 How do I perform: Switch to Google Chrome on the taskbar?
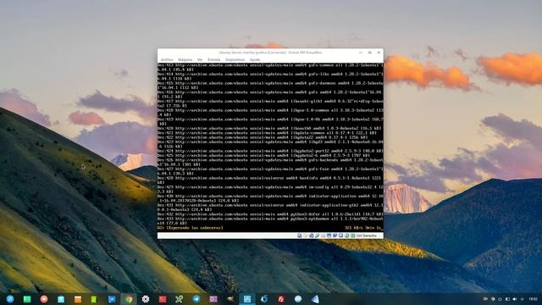pyautogui.click(x=129, y=299)
